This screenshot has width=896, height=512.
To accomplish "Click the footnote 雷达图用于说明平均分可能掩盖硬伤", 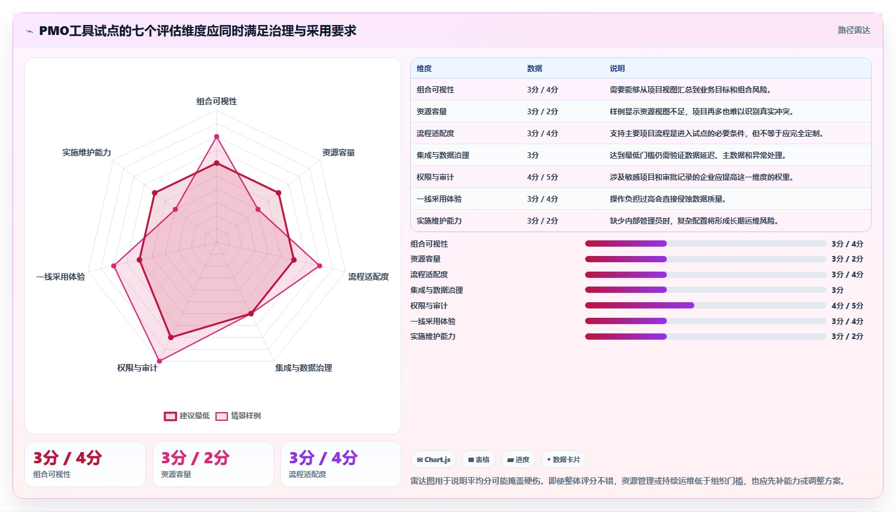I will [x=628, y=481].
